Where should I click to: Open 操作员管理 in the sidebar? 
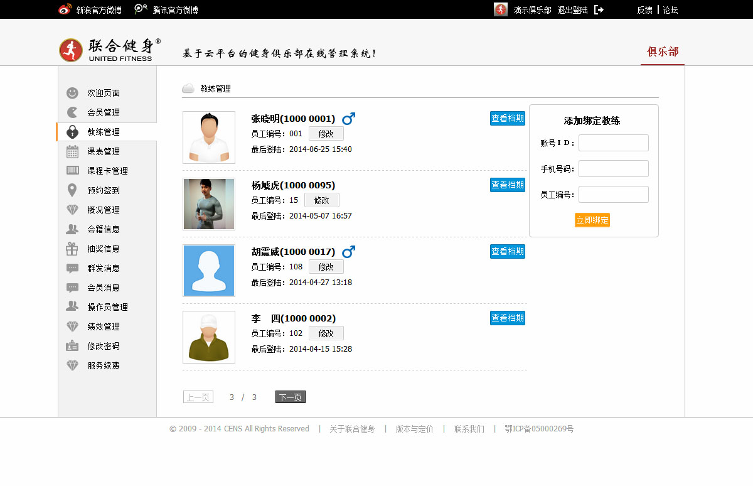(107, 307)
